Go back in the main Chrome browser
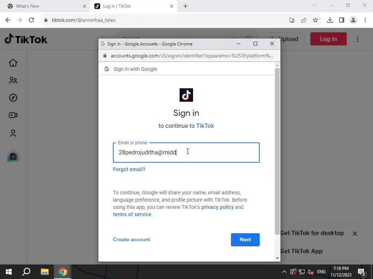Image resolution: width=373 pixels, height=279 pixels. pos(8,20)
